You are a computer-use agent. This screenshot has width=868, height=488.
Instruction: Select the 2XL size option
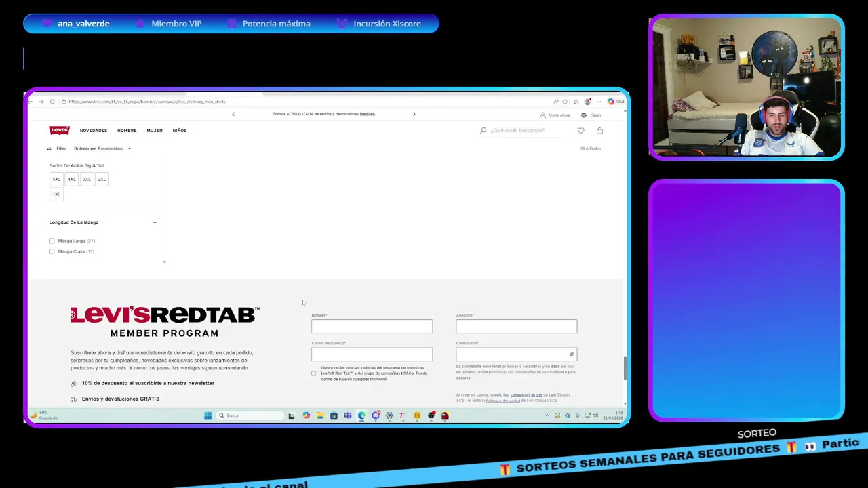(102, 179)
